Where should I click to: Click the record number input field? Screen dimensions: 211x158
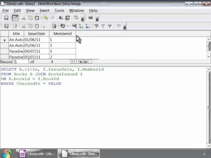click(21, 62)
